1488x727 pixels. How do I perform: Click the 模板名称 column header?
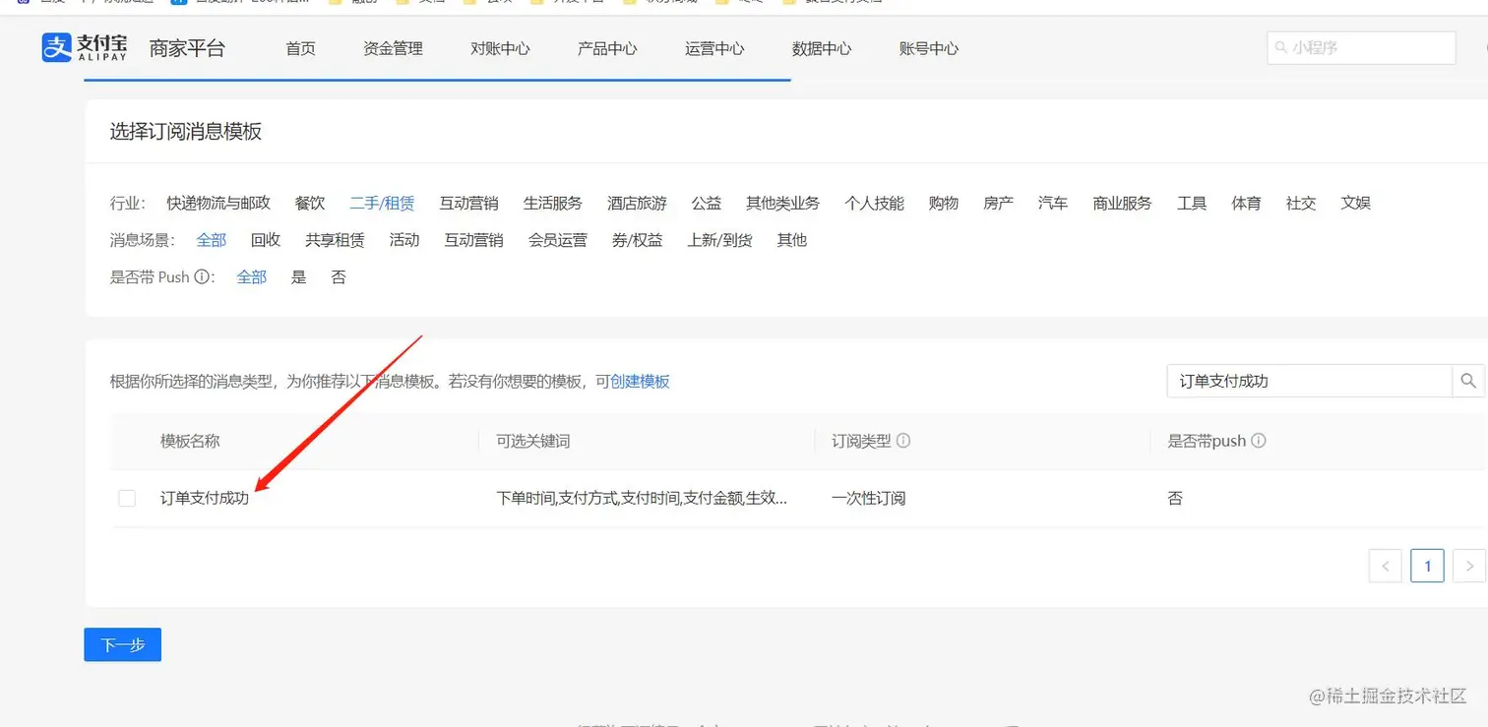[x=190, y=441]
